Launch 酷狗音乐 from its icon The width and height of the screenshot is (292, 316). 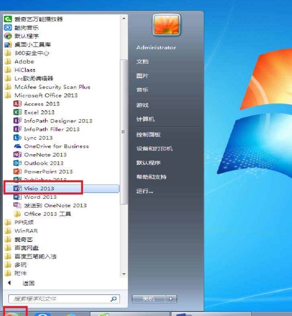pos(8,28)
